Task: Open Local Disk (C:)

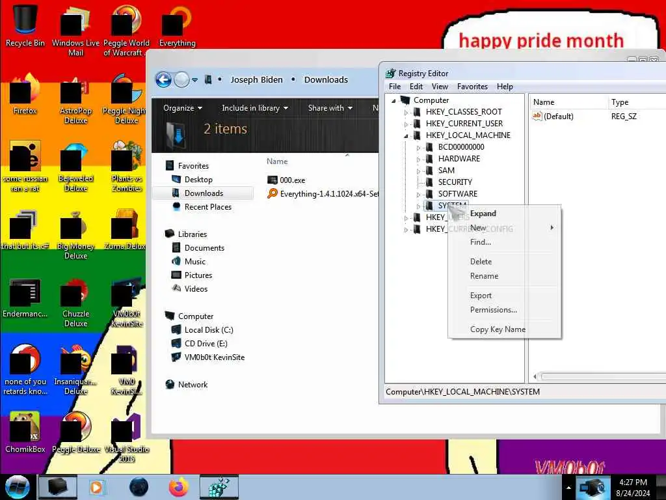Action: click(208, 330)
